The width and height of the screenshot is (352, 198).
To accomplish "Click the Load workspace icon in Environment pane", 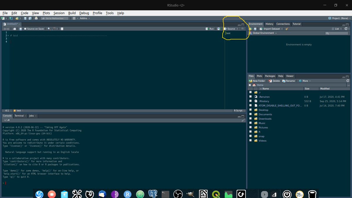I will (250, 29).
